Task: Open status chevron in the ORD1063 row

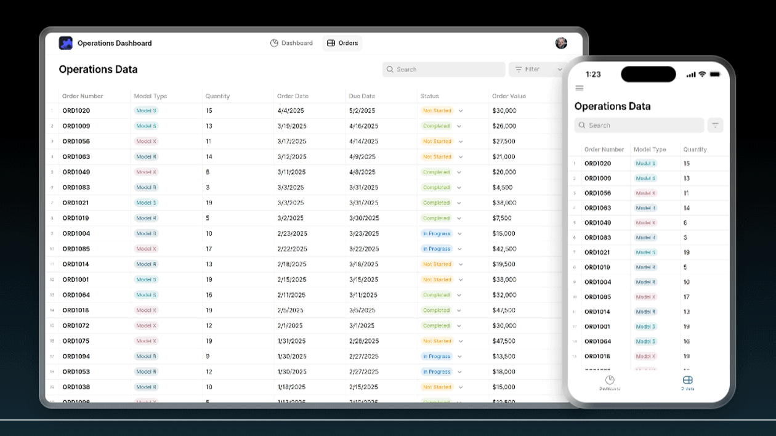Action: (x=460, y=157)
